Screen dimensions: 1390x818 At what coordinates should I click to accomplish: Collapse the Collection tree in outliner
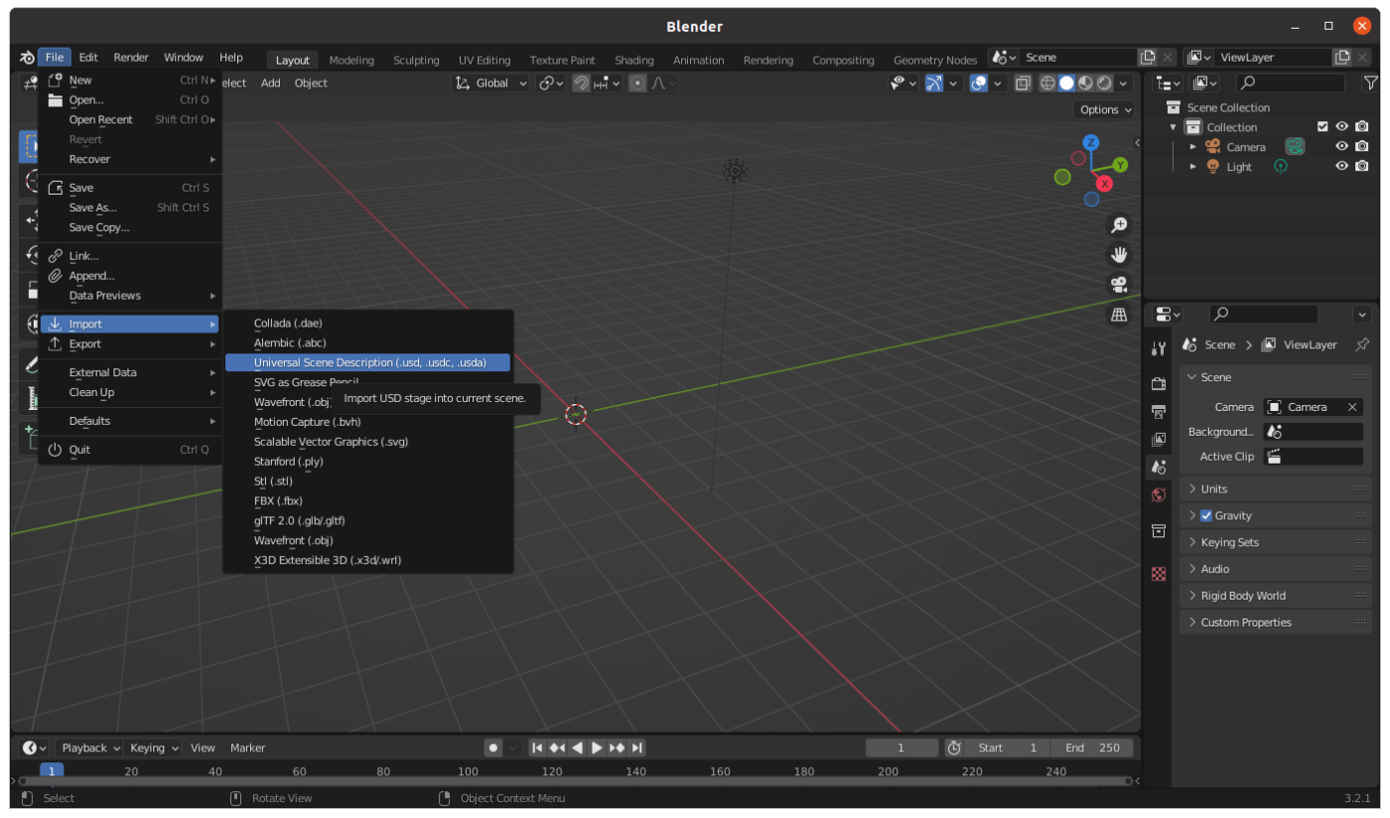point(1173,127)
